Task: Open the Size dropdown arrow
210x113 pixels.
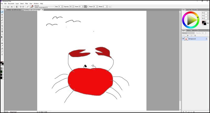Action: 62,6
